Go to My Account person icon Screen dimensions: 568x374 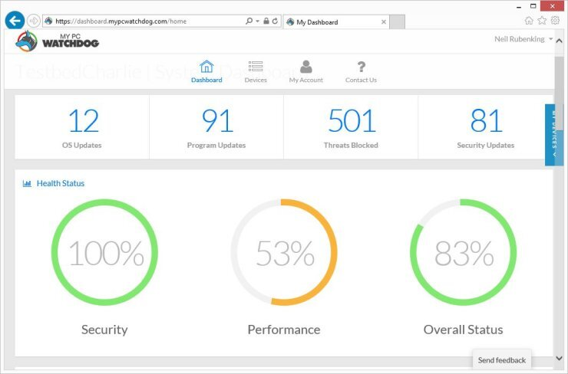tap(305, 67)
